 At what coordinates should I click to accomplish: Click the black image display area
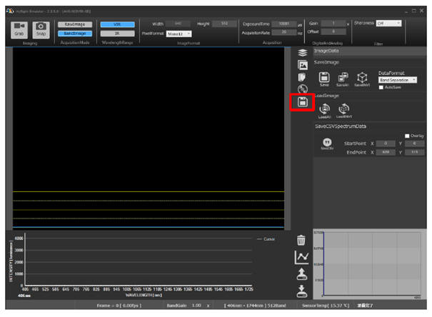(x=149, y=138)
